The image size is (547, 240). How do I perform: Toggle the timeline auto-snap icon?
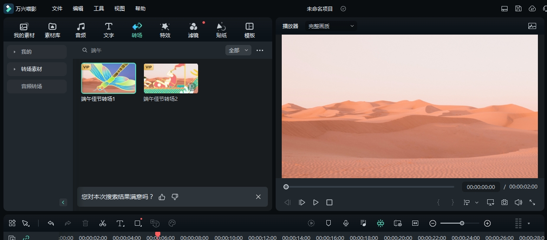pyautogui.click(x=380, y=223)
